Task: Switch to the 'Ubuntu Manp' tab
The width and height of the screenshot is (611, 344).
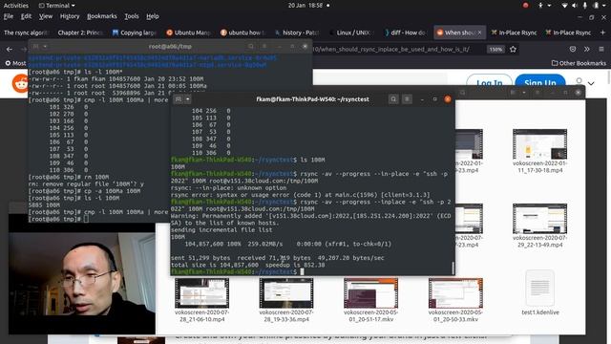Action: click(x=189, y=32)
